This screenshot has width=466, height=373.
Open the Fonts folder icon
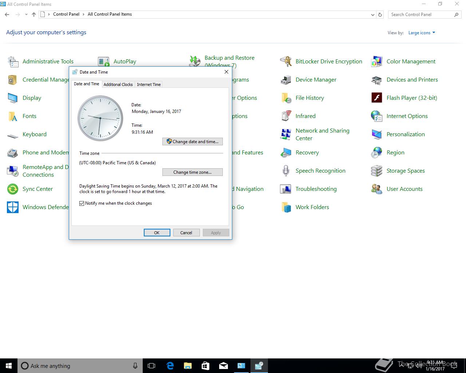click(x=13, y=116)
